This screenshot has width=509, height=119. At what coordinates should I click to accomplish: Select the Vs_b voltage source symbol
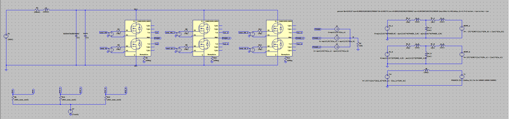point(387,54)
